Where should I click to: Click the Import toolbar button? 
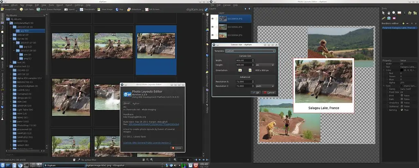point(70,9)
